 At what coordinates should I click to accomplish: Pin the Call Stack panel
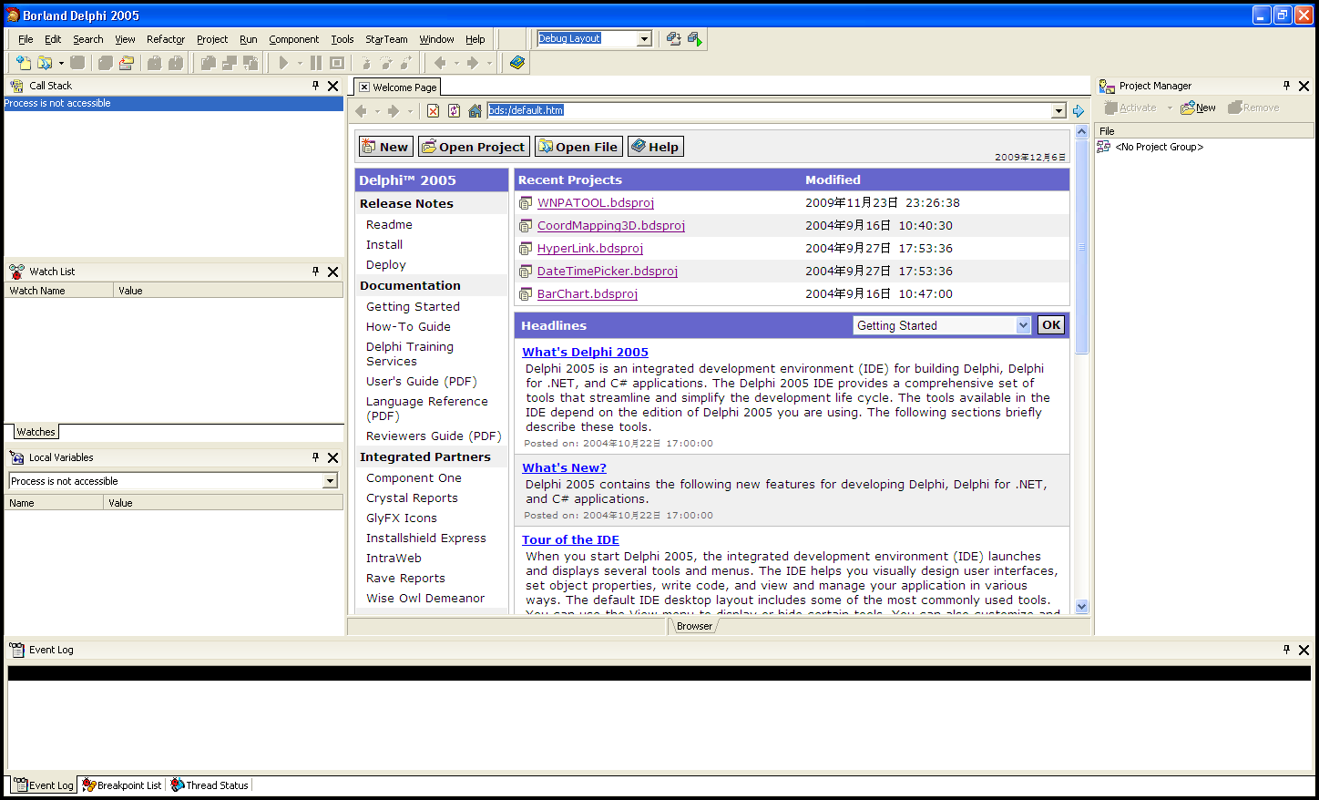[315, 86]
